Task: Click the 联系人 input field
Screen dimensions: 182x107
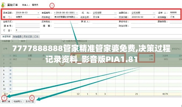Action: tap(105, 22)
